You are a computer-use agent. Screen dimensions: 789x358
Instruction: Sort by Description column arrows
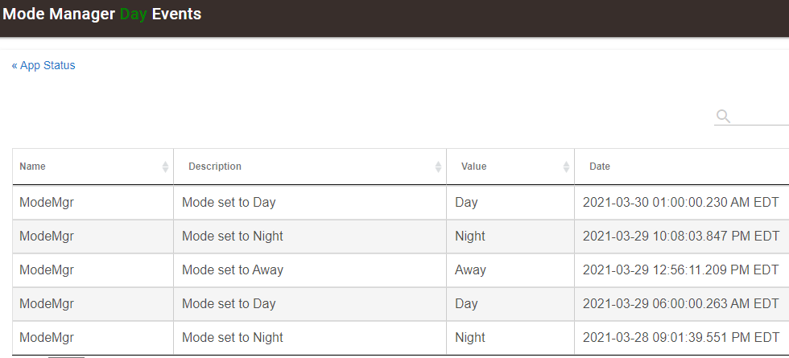click(438, 167)
